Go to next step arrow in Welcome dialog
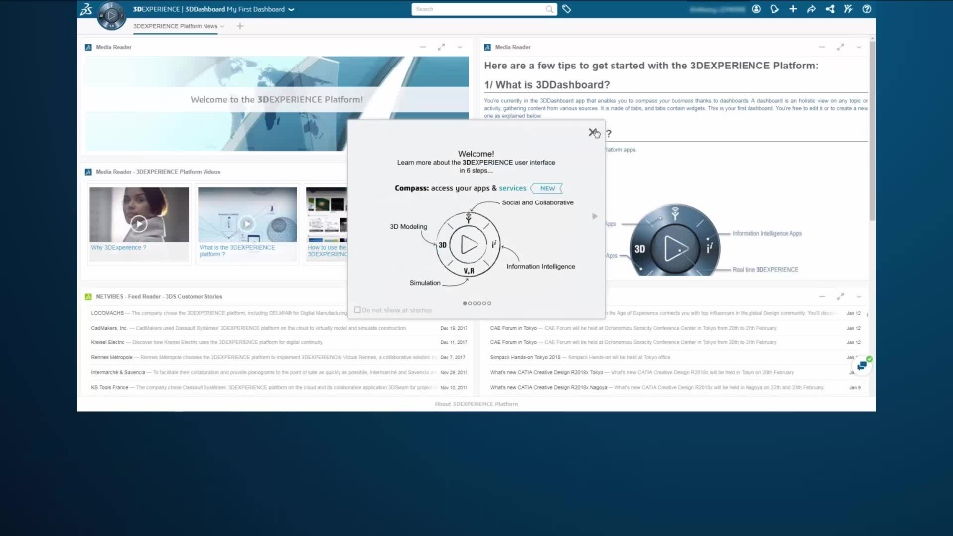The image size is (953, 536). [x=595, y=216]
